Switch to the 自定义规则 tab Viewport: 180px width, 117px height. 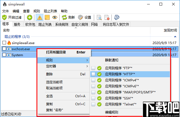click(80, 24)
